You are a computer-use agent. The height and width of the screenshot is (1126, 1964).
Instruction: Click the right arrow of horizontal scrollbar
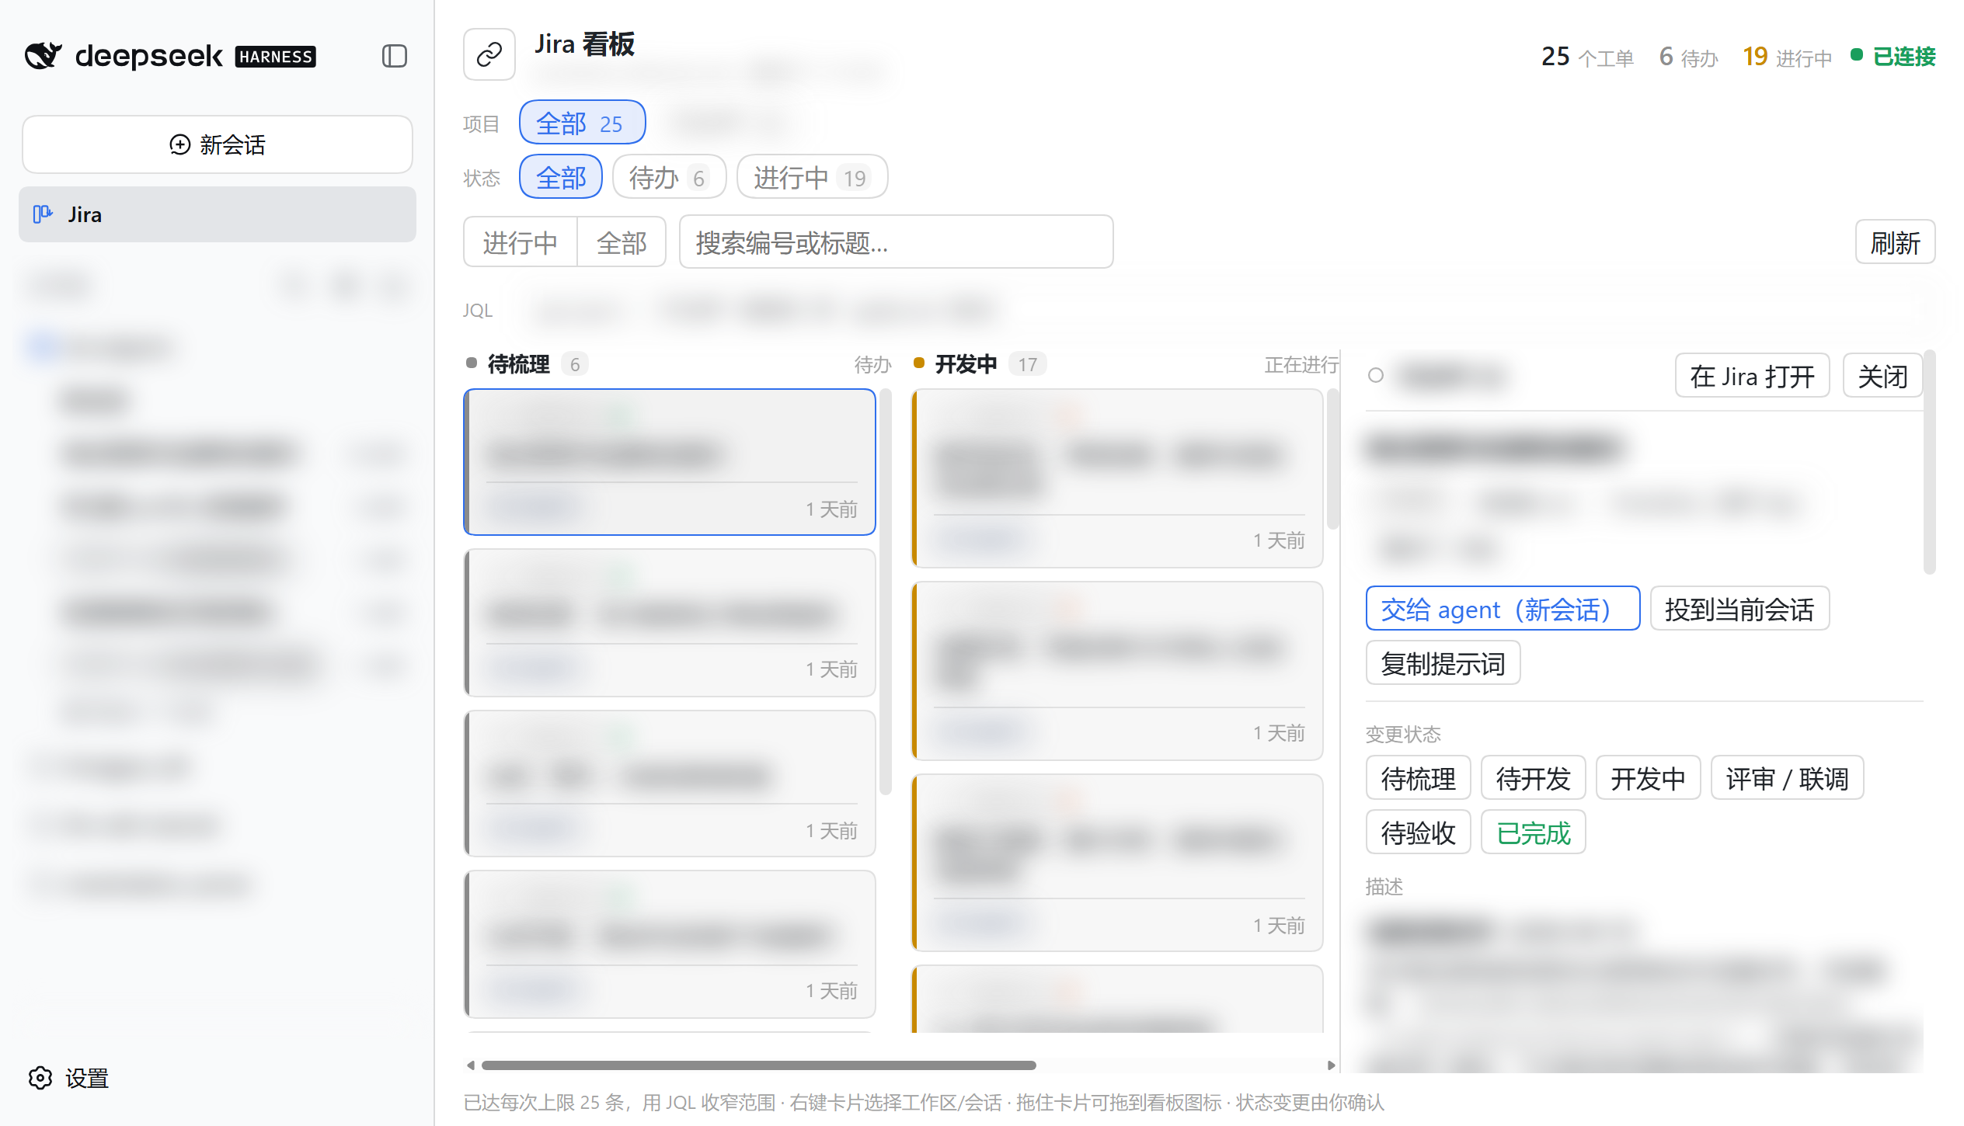coord(1331,1065)
